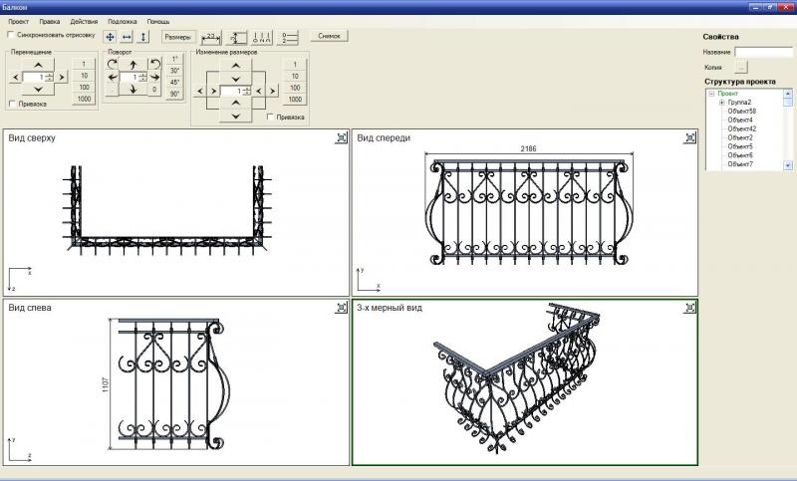Click the Название input field

click(x=763, y=52)
